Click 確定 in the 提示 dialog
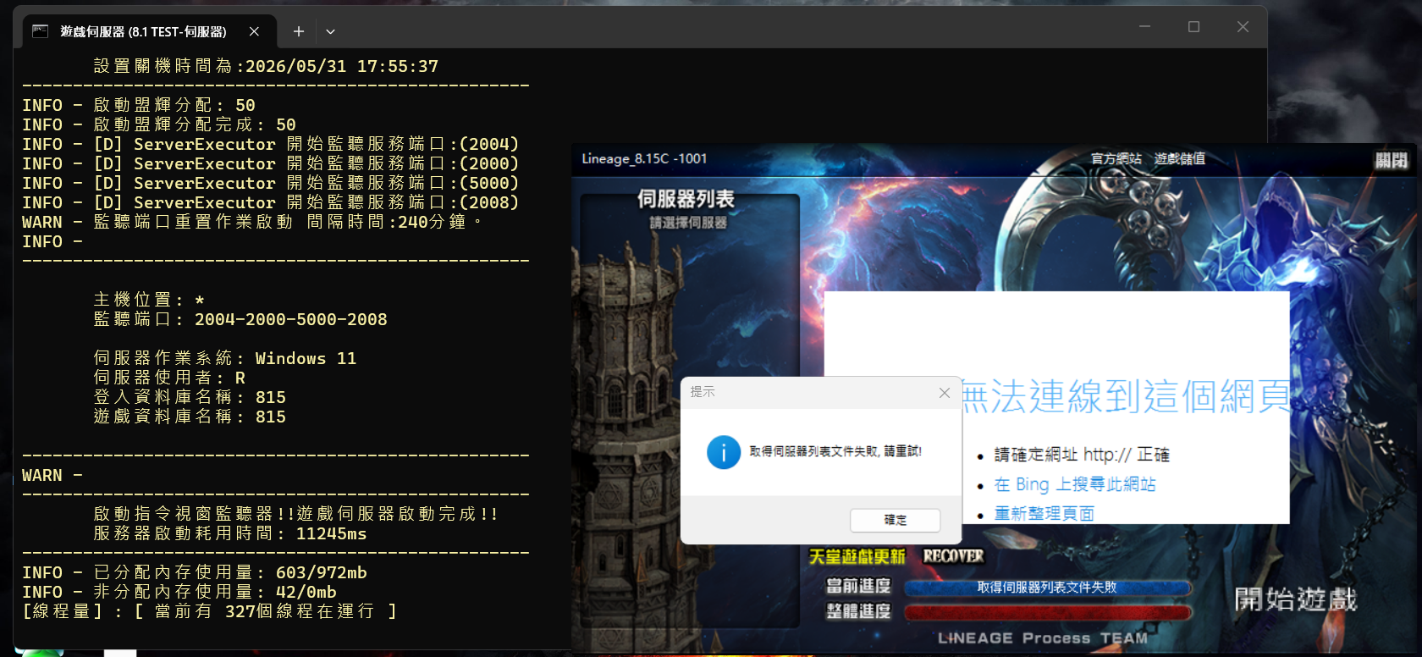1422x657 pixels. pyautogui.click(x=895, y=520)
